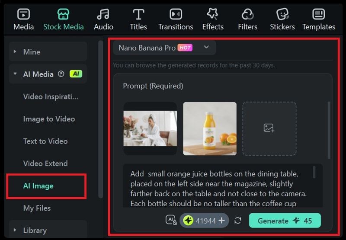Select Image to Video option
Image resolution: width=346 pixels, height=240 pixels.
(x=49, y=119)
